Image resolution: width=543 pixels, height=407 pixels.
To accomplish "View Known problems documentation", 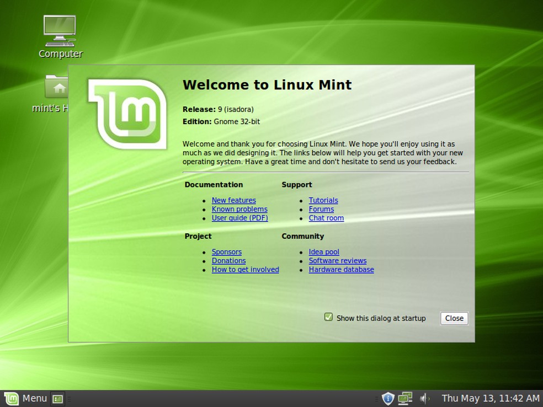I will 239,209.
